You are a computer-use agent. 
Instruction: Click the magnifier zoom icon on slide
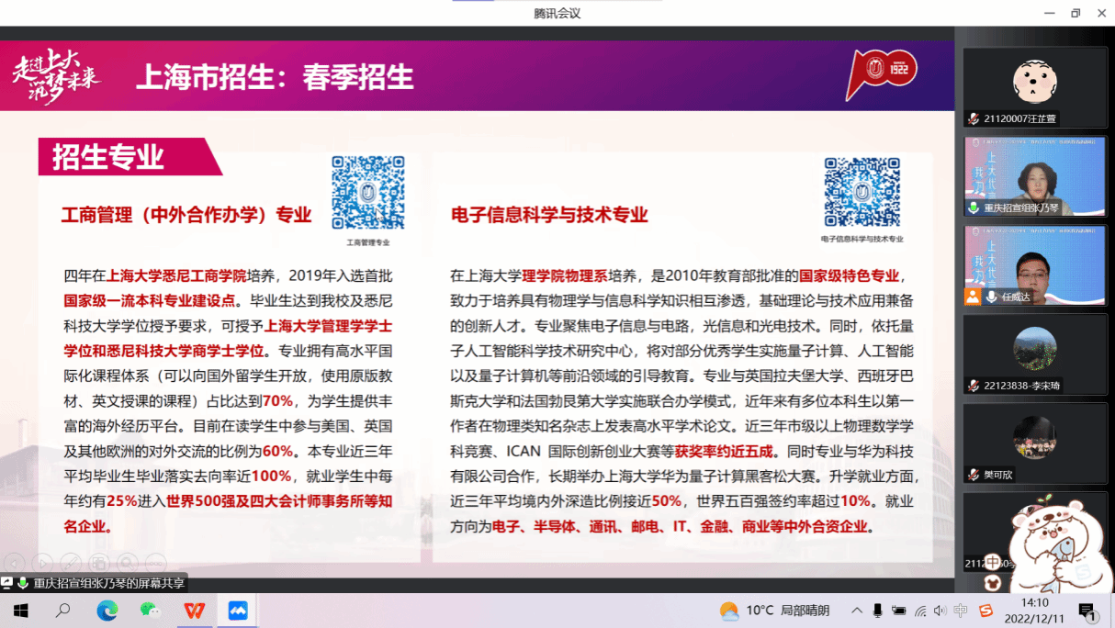click(128, 562)
